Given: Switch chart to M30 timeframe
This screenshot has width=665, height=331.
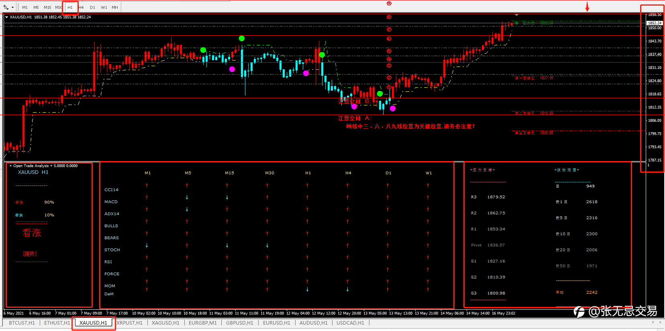Looking at the screenshot, I should (x=59, y=7).
